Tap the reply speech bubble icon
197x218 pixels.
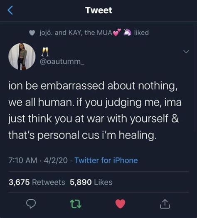click(31, 204)
